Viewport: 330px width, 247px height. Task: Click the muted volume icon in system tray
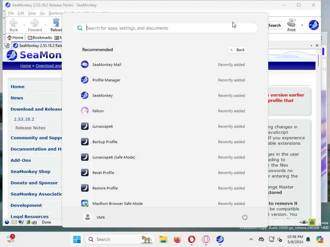tap(280, 239)
